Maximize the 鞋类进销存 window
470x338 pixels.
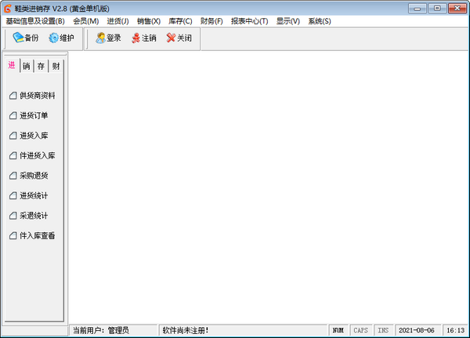pos(437,9)
